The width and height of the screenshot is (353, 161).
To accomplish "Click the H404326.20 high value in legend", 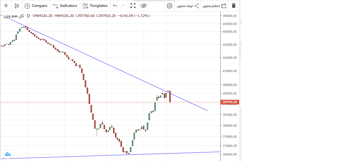I will click(64, 16).
